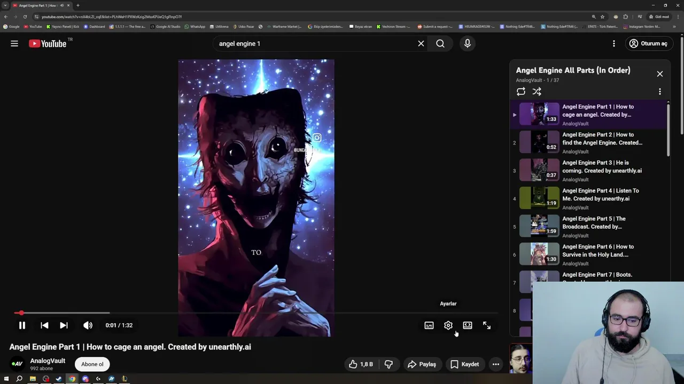Skip to the next video
Screen dimensions: 684x384
pyautogui.click(x=64, y=325)
